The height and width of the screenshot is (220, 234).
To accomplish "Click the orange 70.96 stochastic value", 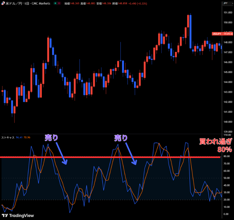I will [x=26, y=138].
